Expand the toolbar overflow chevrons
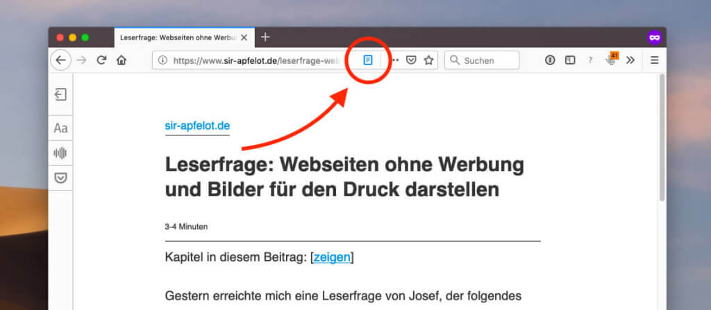Viewport: 711px width, 310px height. (x=630, y=60)
